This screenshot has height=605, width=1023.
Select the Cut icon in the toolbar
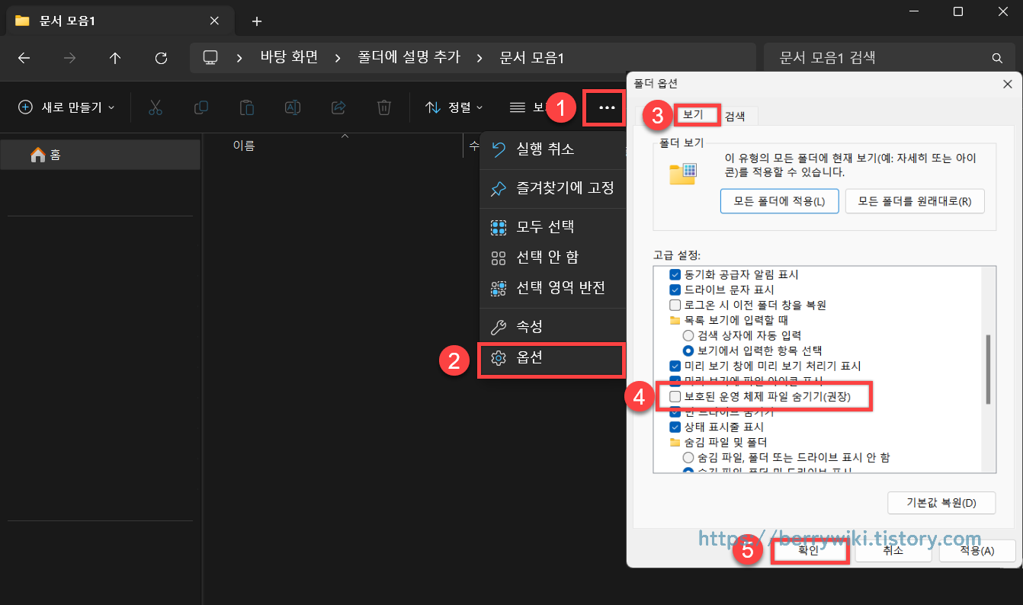point(156,107)
